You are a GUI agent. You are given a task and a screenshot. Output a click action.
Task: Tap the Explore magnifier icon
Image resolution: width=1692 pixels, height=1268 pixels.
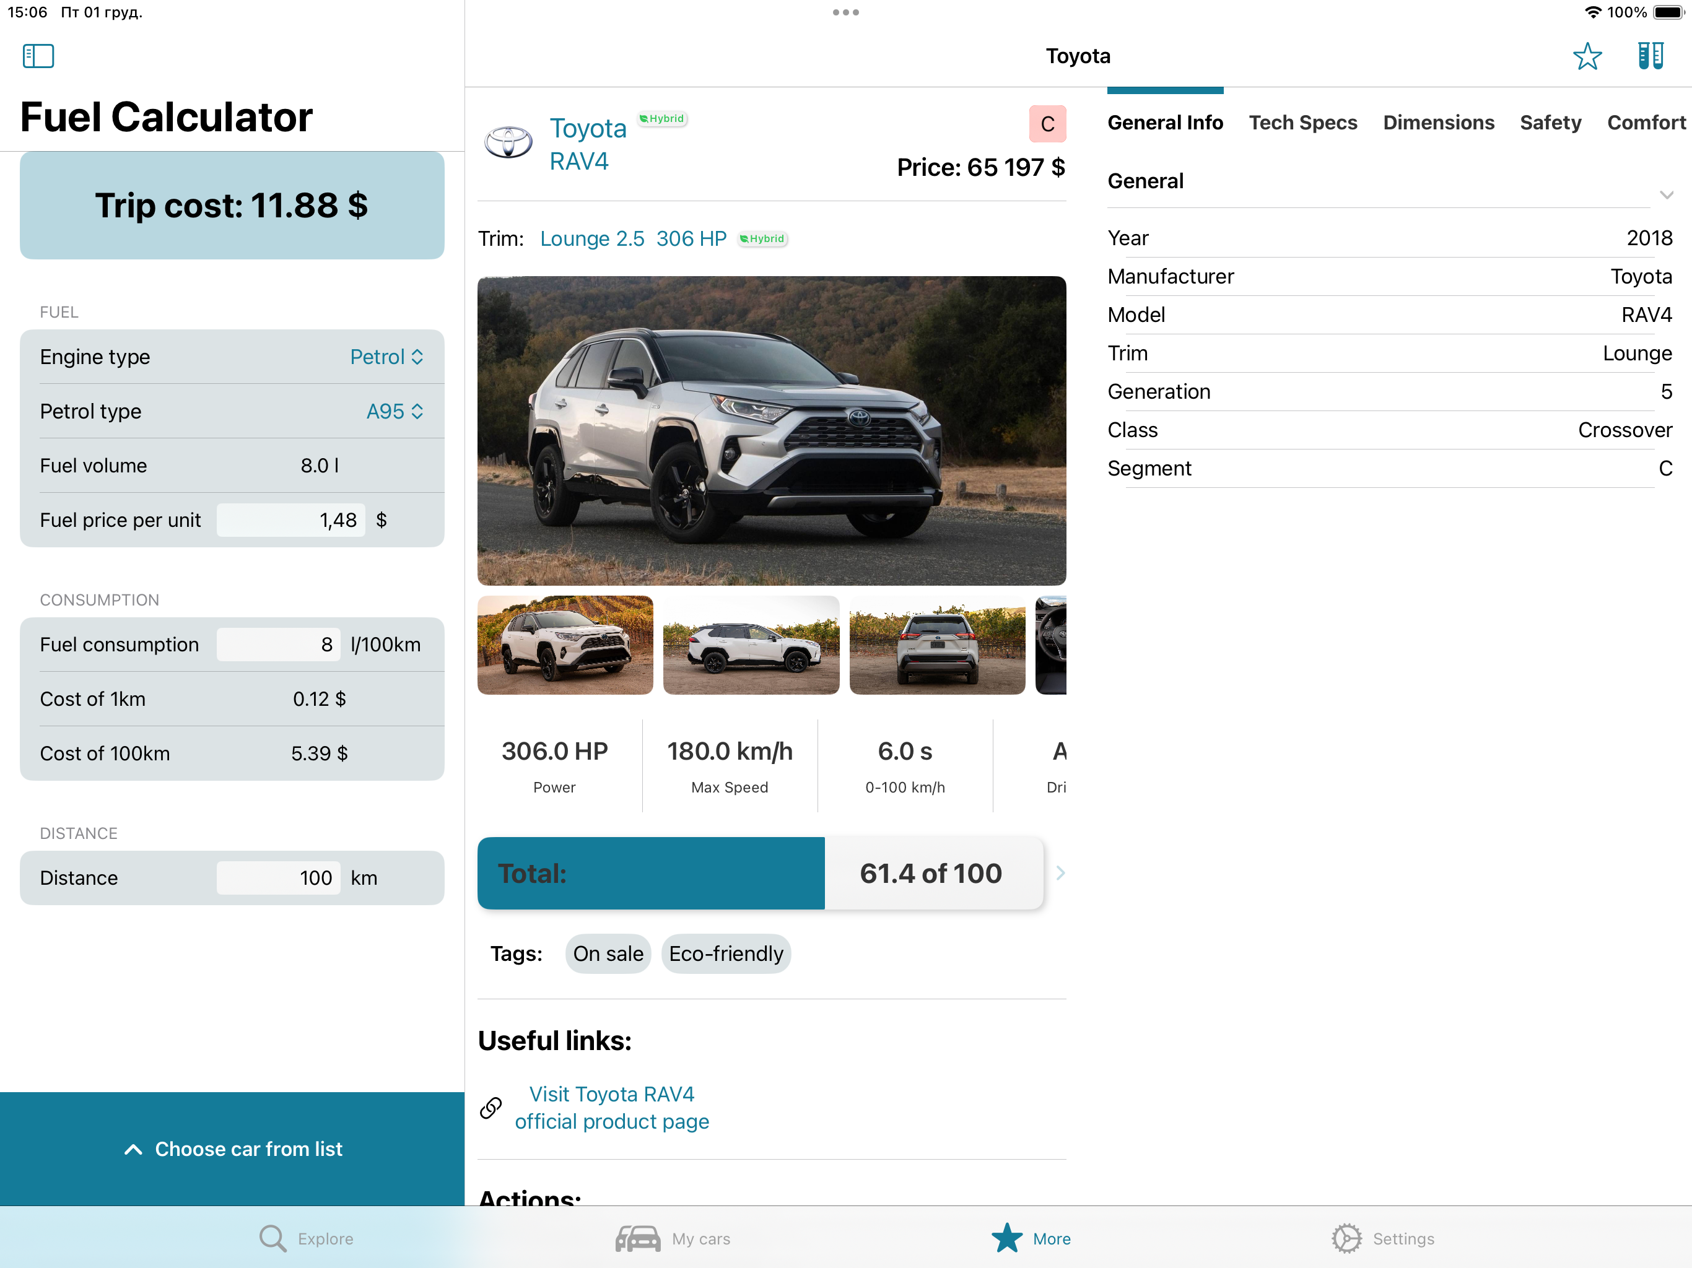pyautogui.click(x=273, y=1238)
